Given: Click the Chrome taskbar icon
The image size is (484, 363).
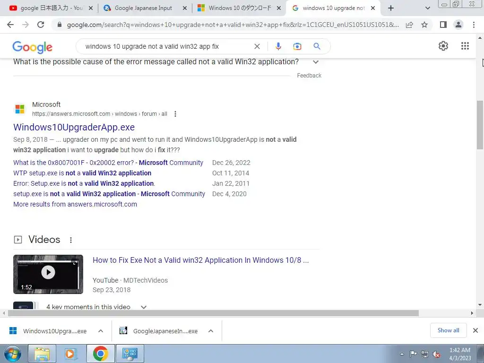Looking at the screenshot, I should 100,354.
